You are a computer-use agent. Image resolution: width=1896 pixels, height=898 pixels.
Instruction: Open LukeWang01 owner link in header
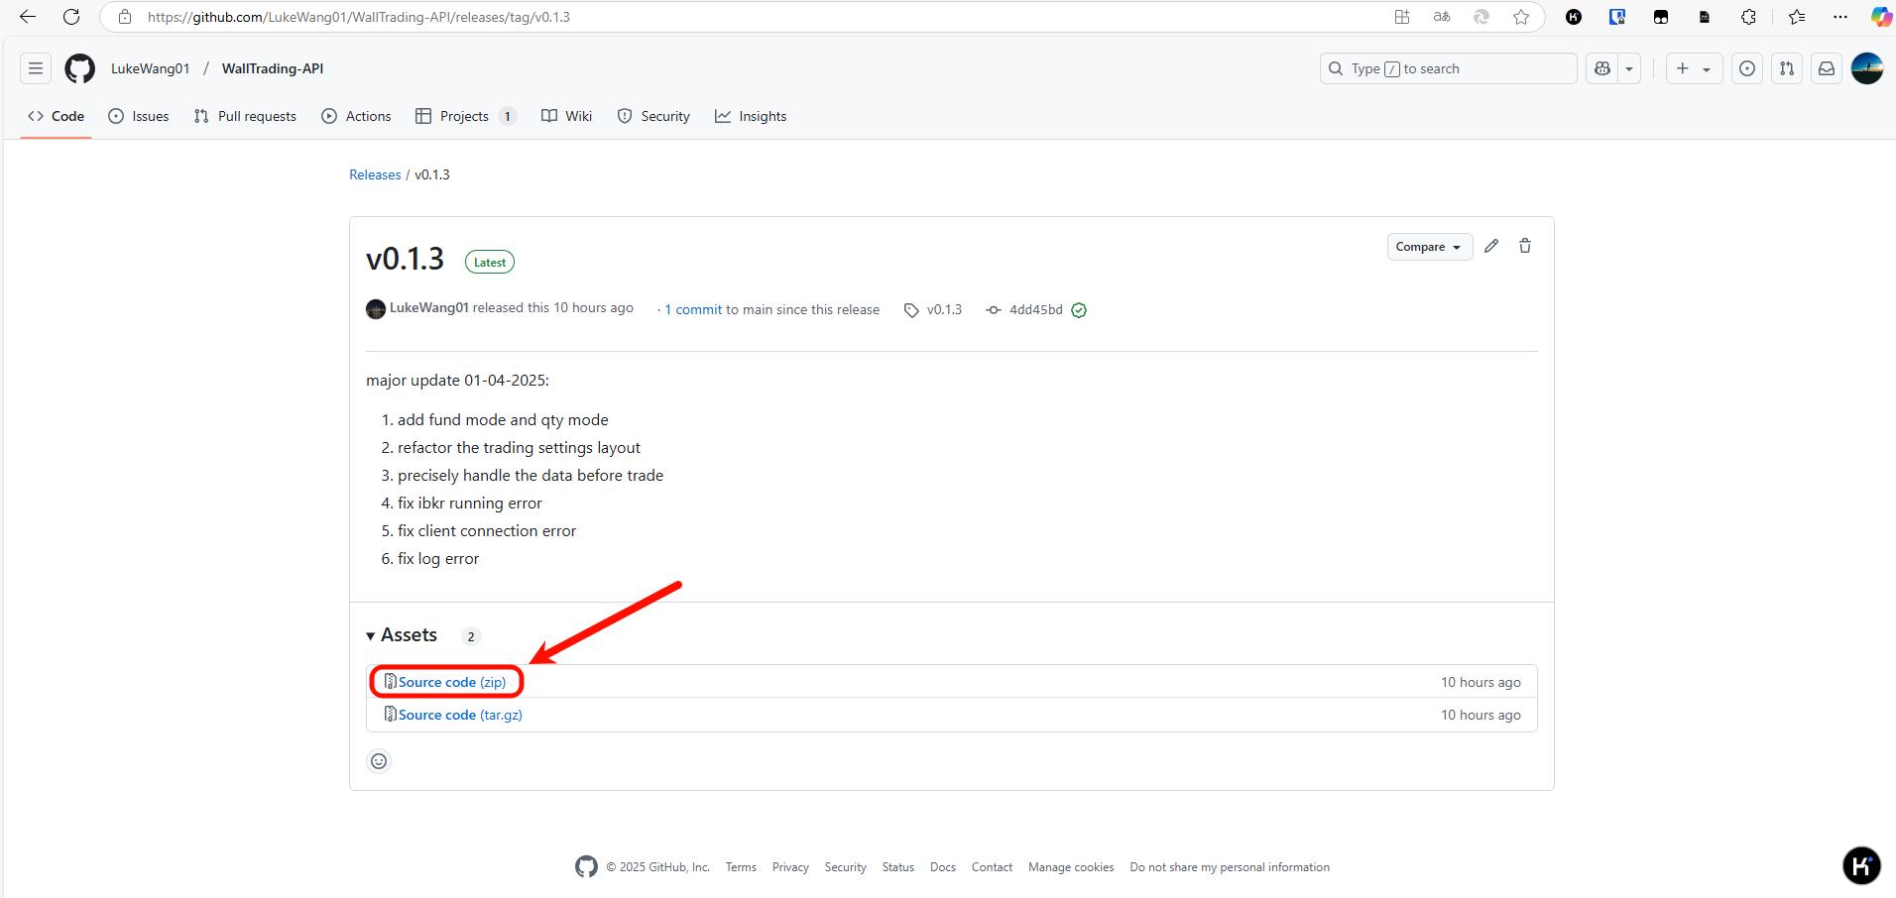150,68
